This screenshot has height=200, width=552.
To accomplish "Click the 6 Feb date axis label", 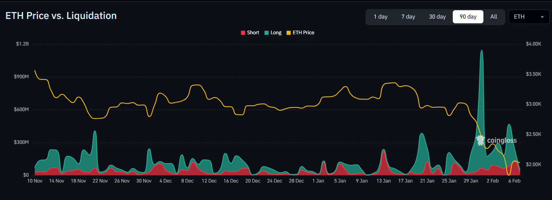I will (514, 181).
